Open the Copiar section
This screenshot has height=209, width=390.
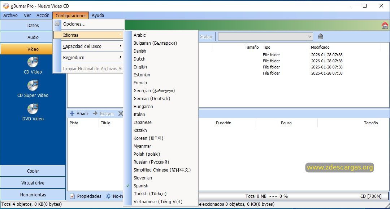(33, 171)
